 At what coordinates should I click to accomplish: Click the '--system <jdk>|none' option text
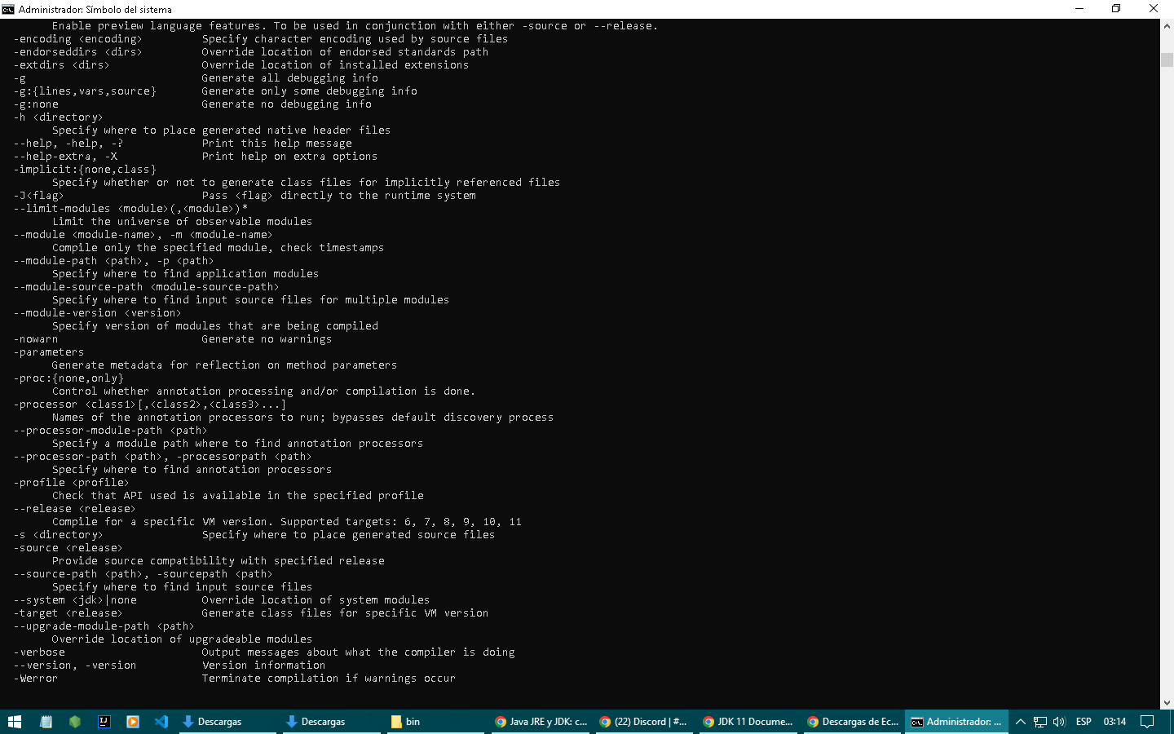75,600
